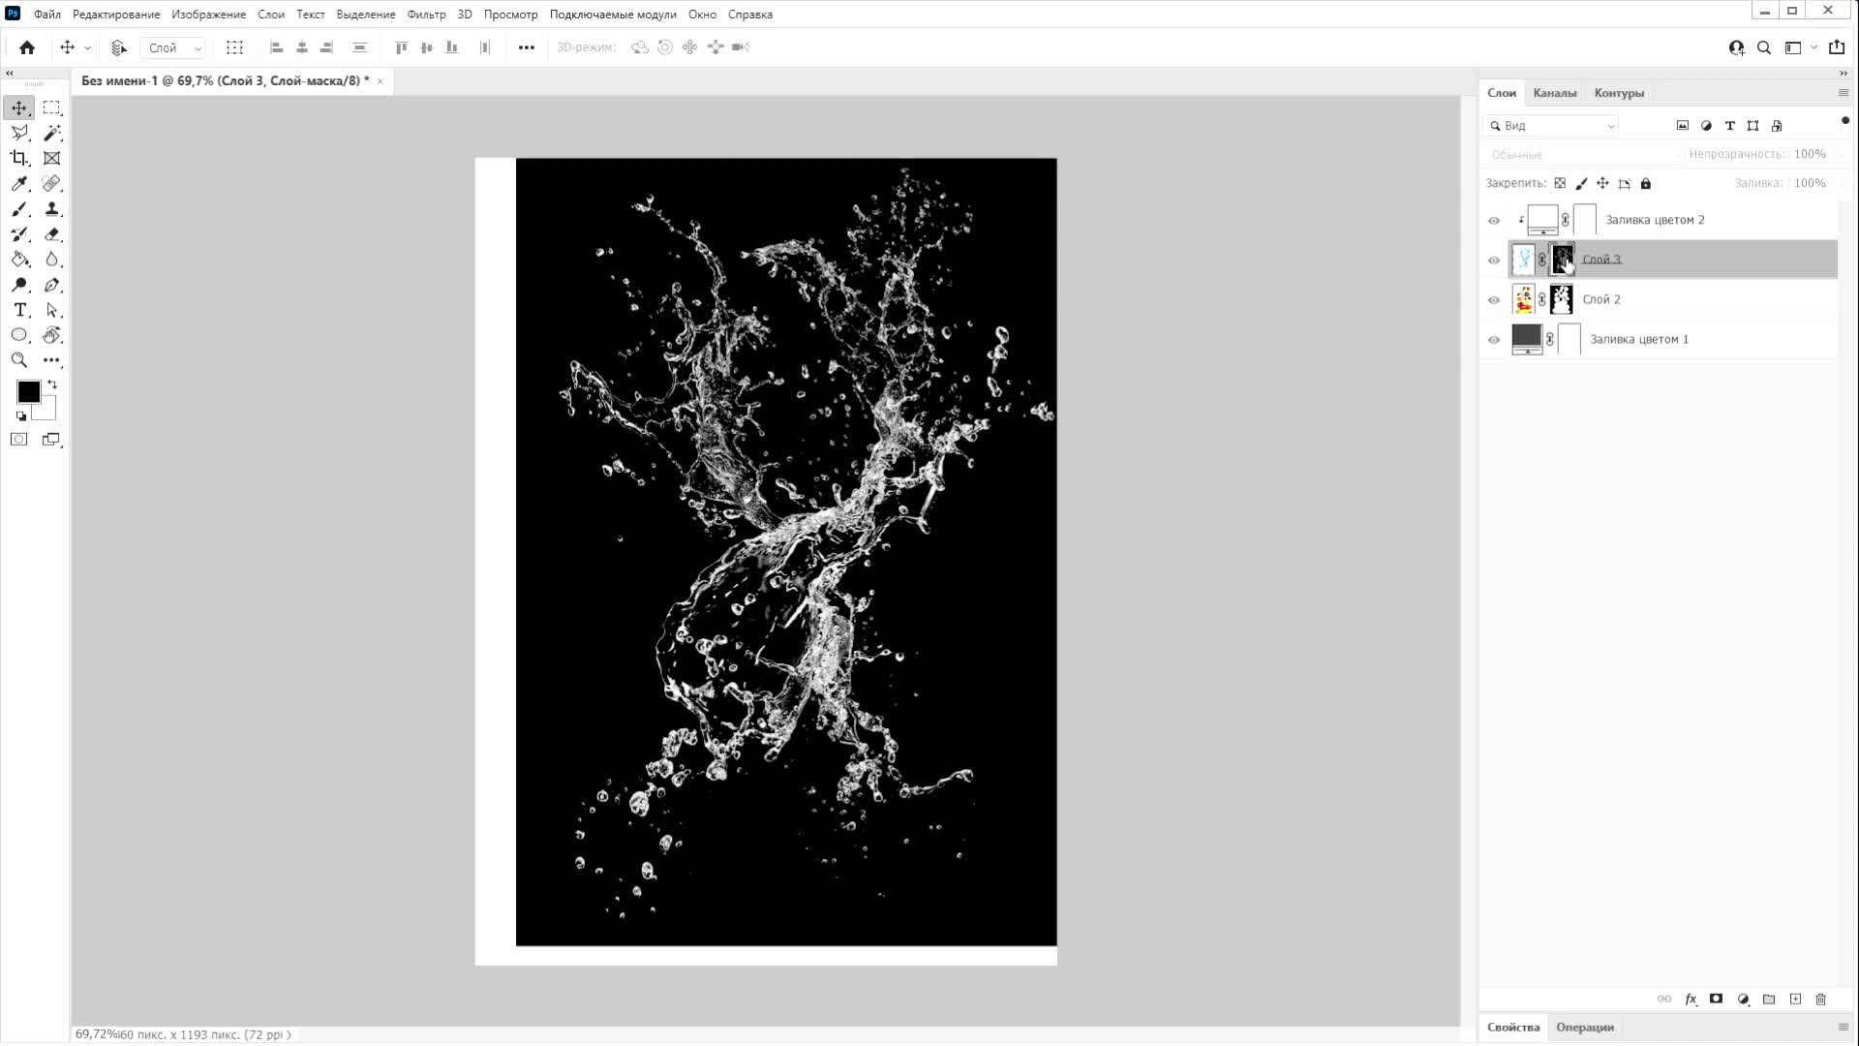Select the Crop tool
Screen dimensions: 1859x1046
[19, 158]
